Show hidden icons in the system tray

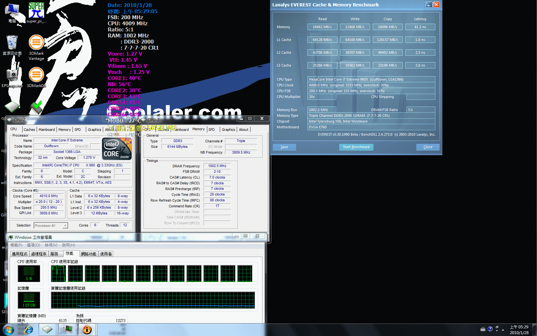click(x=503, y=330)
